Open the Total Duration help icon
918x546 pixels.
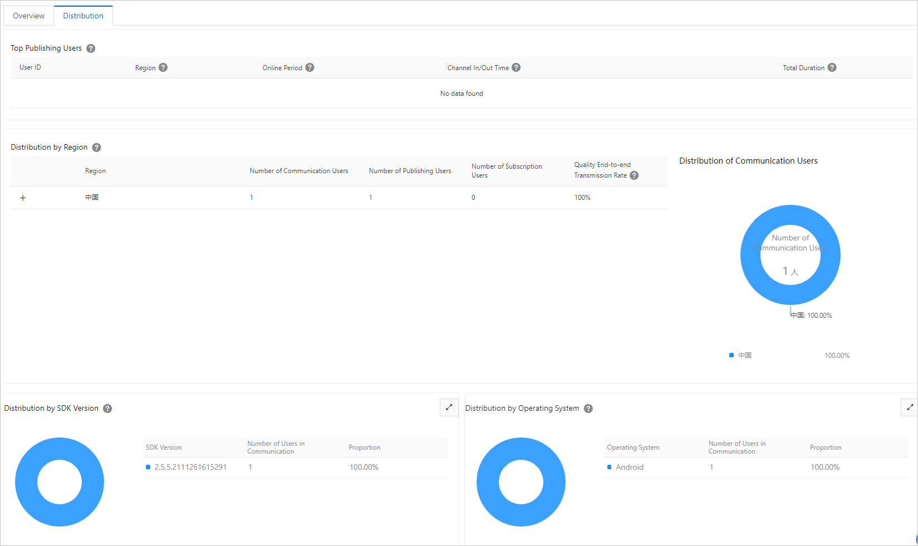tap(832, 67)
